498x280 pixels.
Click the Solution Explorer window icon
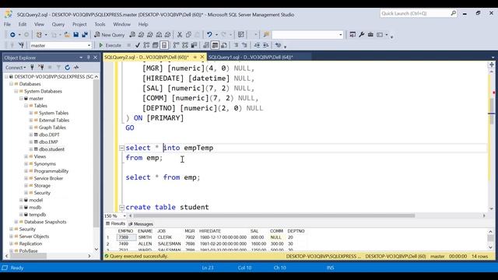[x=352, y=34]
